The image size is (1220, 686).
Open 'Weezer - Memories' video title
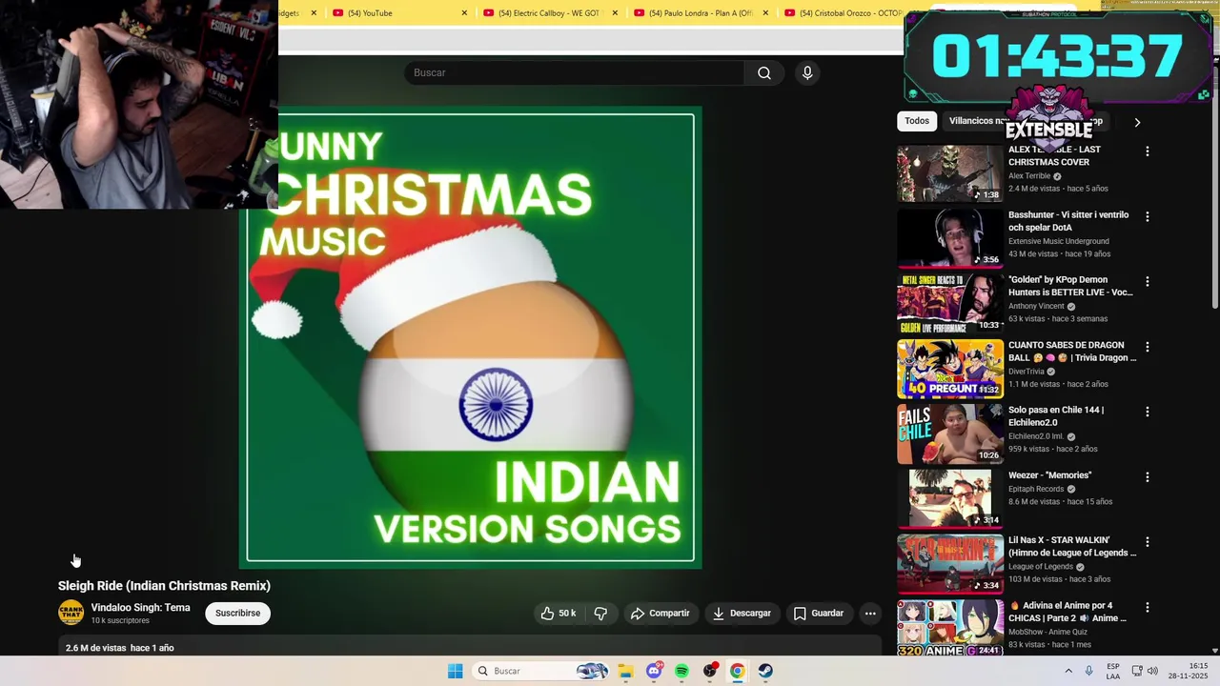(x=1049, y=475)
